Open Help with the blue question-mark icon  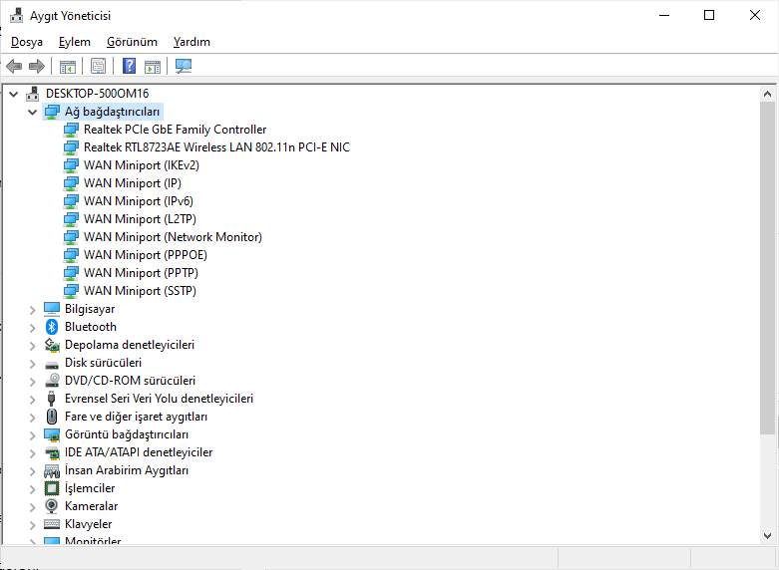point(130,66)
